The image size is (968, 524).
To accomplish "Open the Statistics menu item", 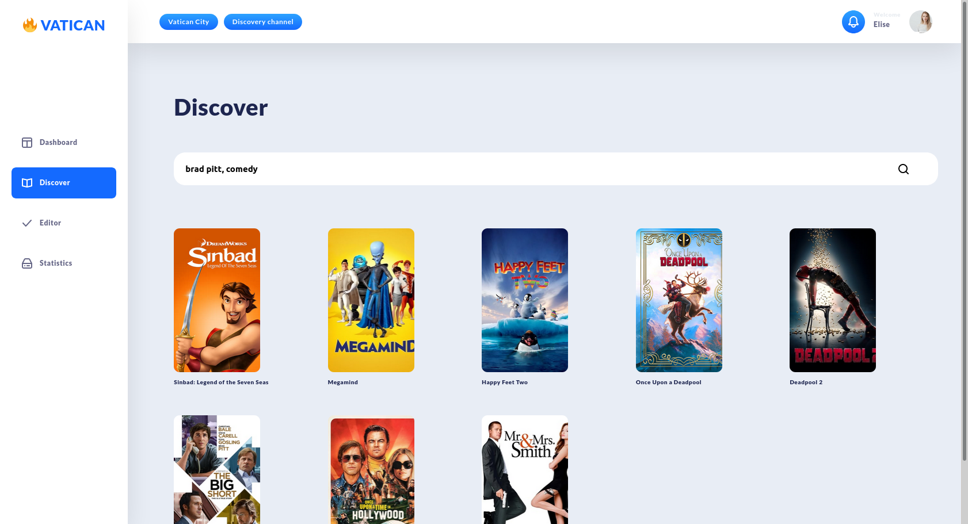I will pyautogui.click(x=64, y=263).
